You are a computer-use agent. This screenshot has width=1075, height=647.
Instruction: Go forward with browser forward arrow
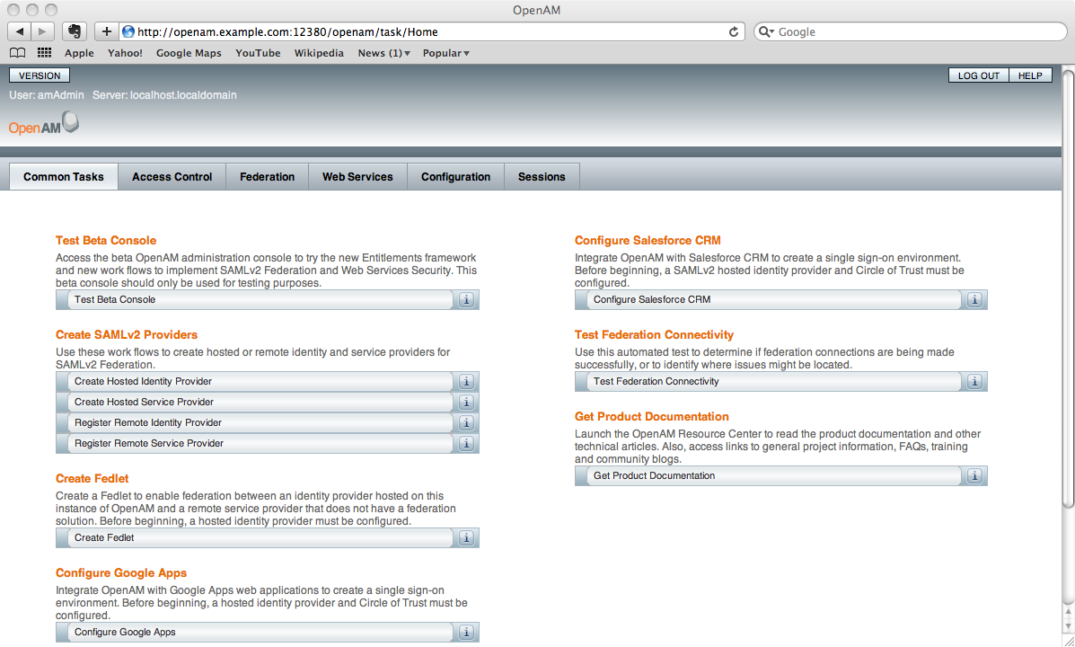(42, 31)
